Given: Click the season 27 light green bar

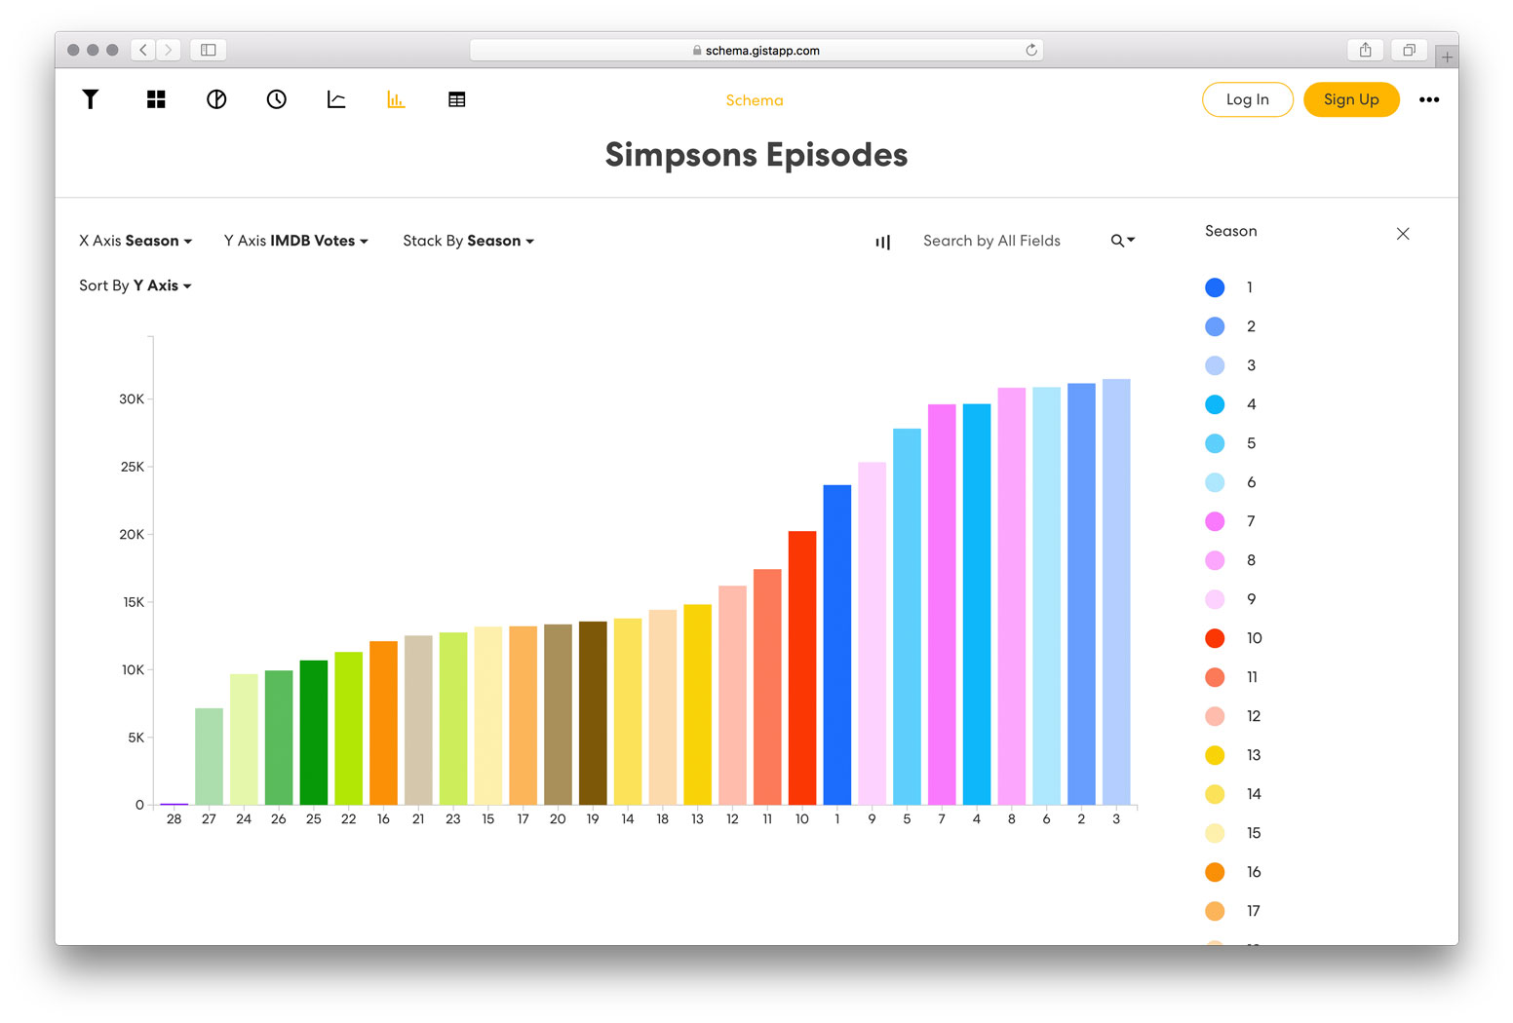Looking at the screenshot, I should [x=209, y=756].
